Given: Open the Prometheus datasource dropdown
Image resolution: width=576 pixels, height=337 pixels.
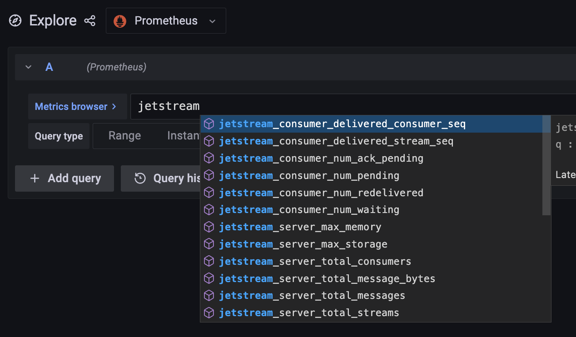Looking at the screenshot, I should point(212,20).
